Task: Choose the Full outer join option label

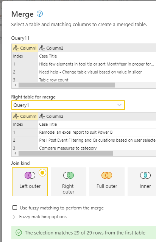Action: coord(107,186)
